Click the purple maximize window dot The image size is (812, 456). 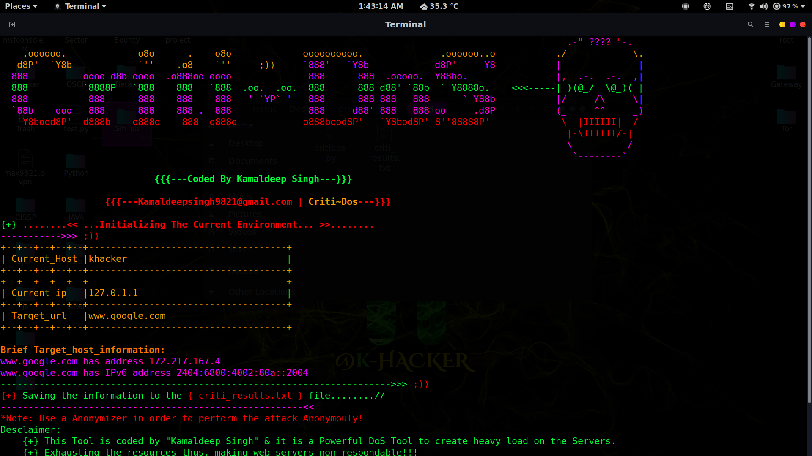(793, 24)
